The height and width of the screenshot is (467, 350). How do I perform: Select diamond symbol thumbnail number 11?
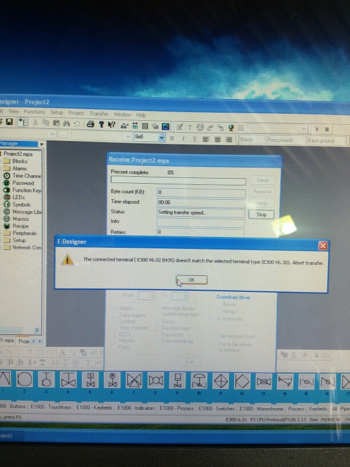(221, 381)
